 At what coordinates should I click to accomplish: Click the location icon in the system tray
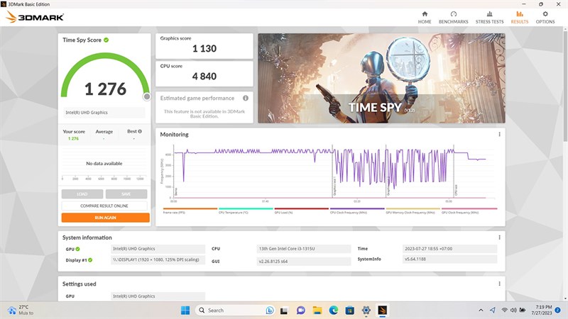click(493, 310)
